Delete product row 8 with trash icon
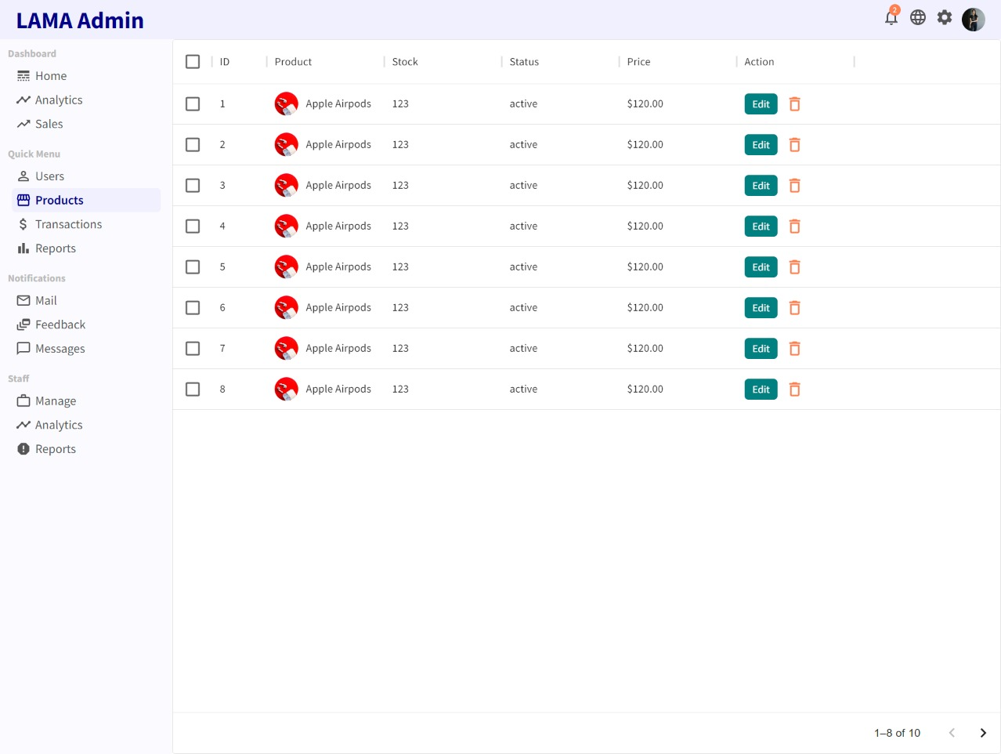This screenshot has width=1001, height=754. click(794, 390)
